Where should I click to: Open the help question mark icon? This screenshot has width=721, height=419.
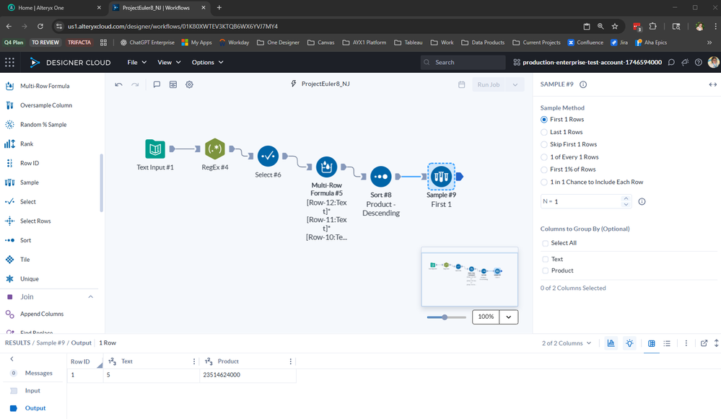tap(699, 62)
